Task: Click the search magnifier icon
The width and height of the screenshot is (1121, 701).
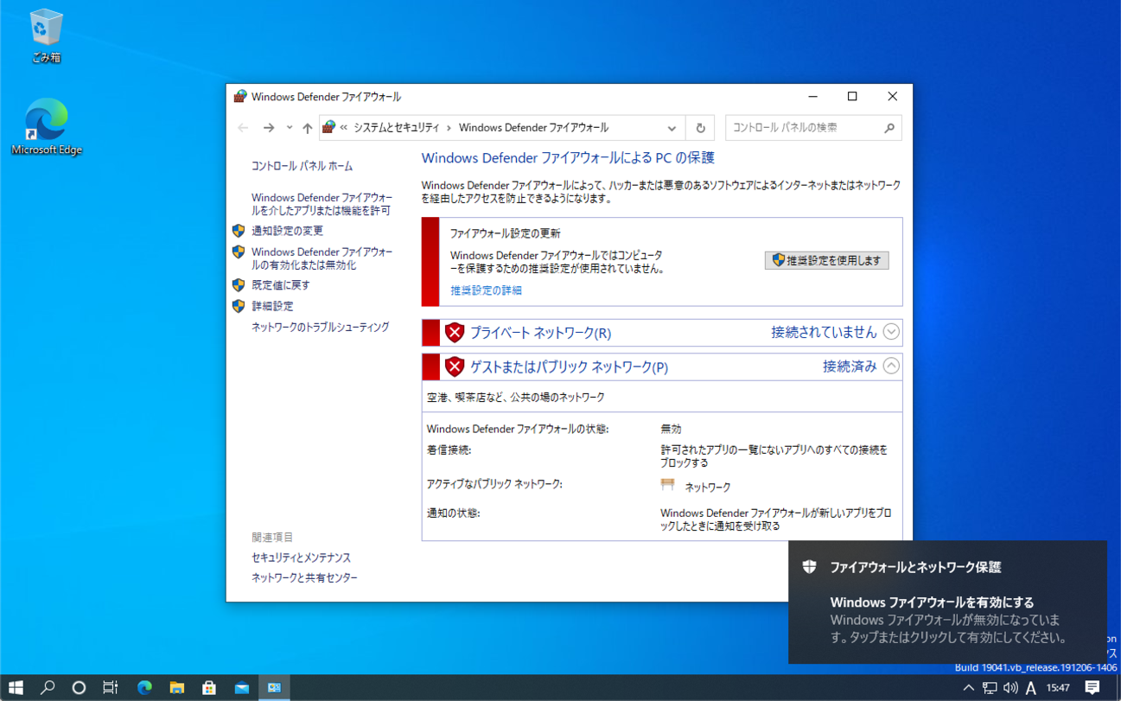Action: [x=889, y=128]
